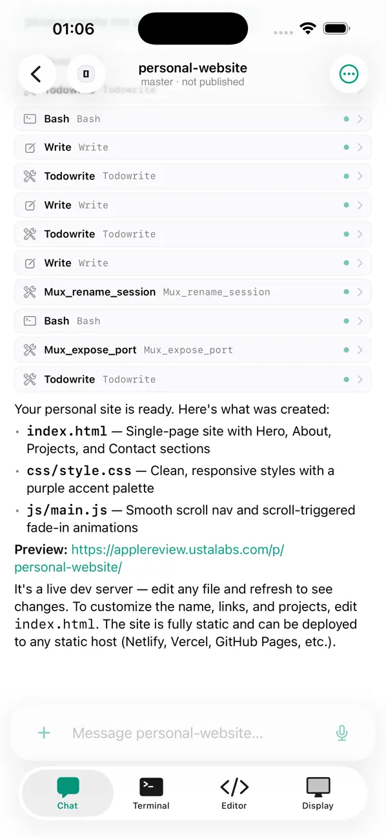The height and width of the screenshot is (839, 386).
Task: Expand the second Bash row chevron
Action: point(360,321)
